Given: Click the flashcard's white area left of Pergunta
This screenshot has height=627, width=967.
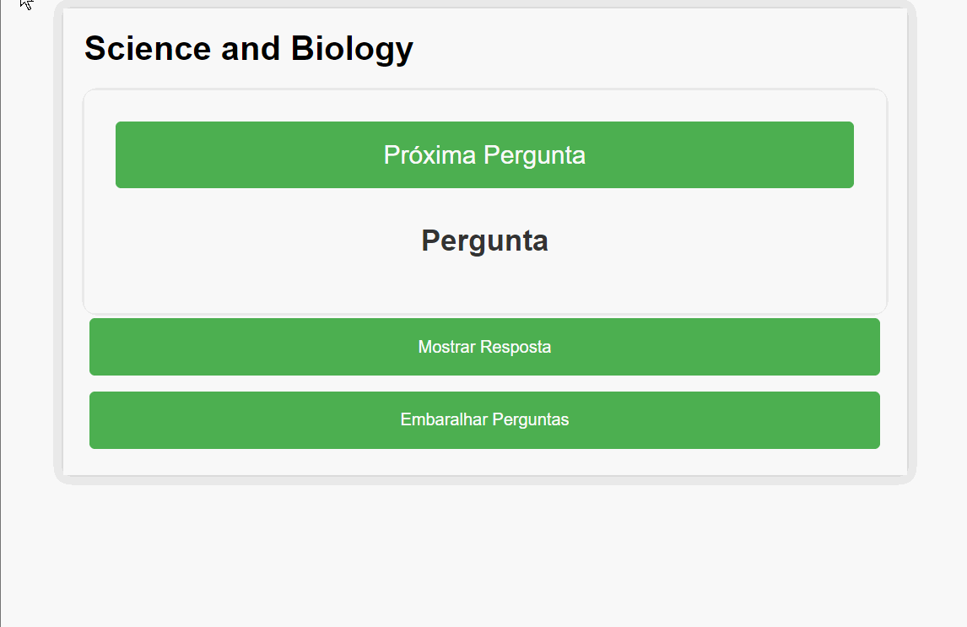Looking at the screenshot, I should [x=246, y=241].
